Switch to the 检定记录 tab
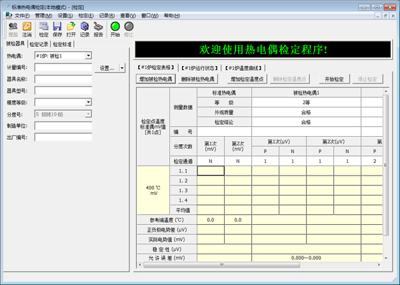Image resolution: width=400 pixels, height=285 pixels. coord(44,45)
